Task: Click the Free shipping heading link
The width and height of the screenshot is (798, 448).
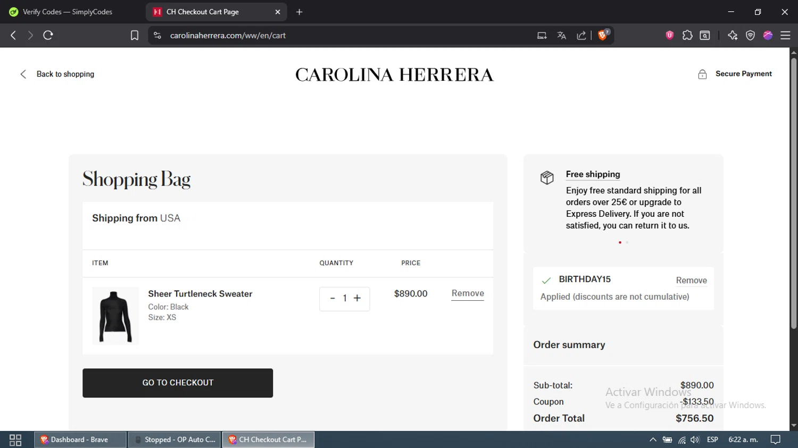Action: click(x=593, y=174)
